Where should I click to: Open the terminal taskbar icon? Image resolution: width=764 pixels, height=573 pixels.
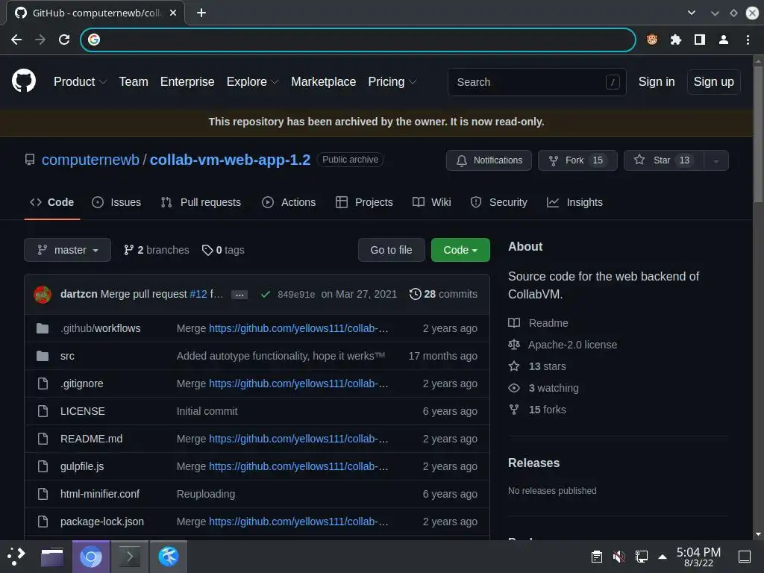click(130, 557)
